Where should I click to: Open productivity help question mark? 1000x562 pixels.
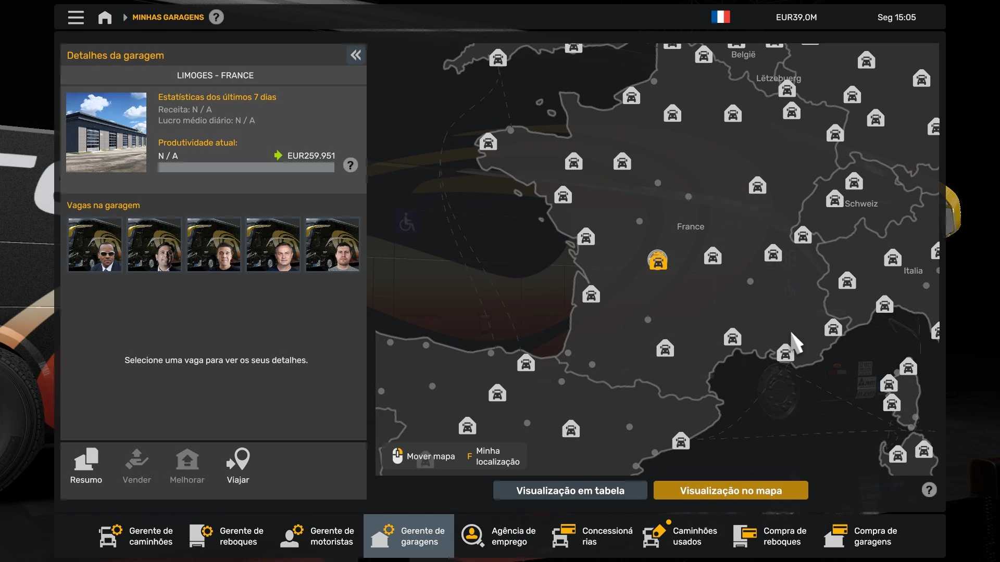coord(351,165)
